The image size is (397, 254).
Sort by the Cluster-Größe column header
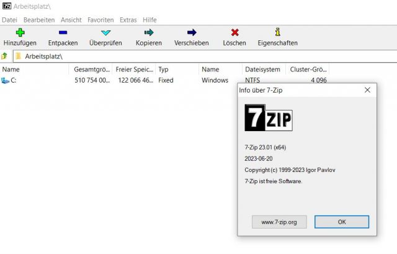click(x=308, y=69)
